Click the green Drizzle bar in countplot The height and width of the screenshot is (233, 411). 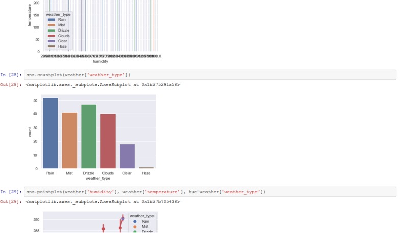click(89, 136)
